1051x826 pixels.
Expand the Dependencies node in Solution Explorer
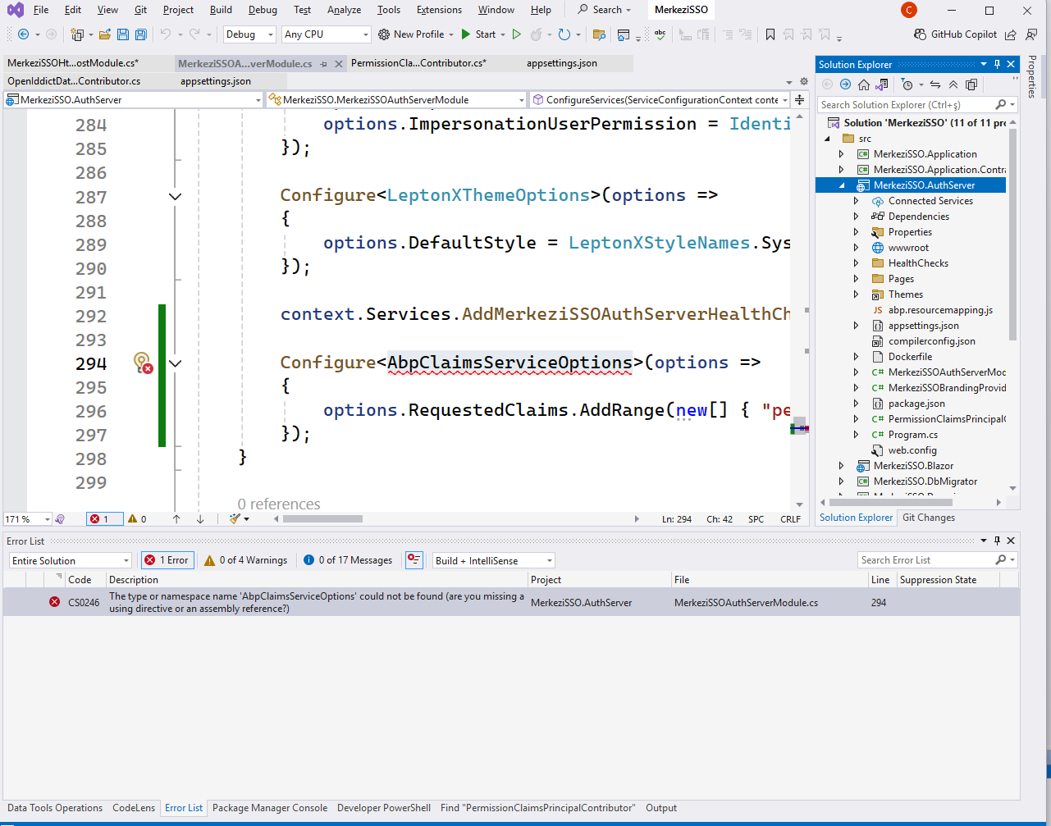click(x=856, y=217)
